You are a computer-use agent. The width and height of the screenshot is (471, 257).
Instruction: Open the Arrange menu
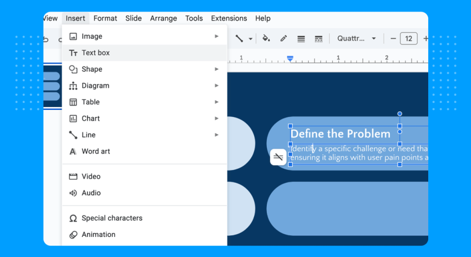point(163,18)
